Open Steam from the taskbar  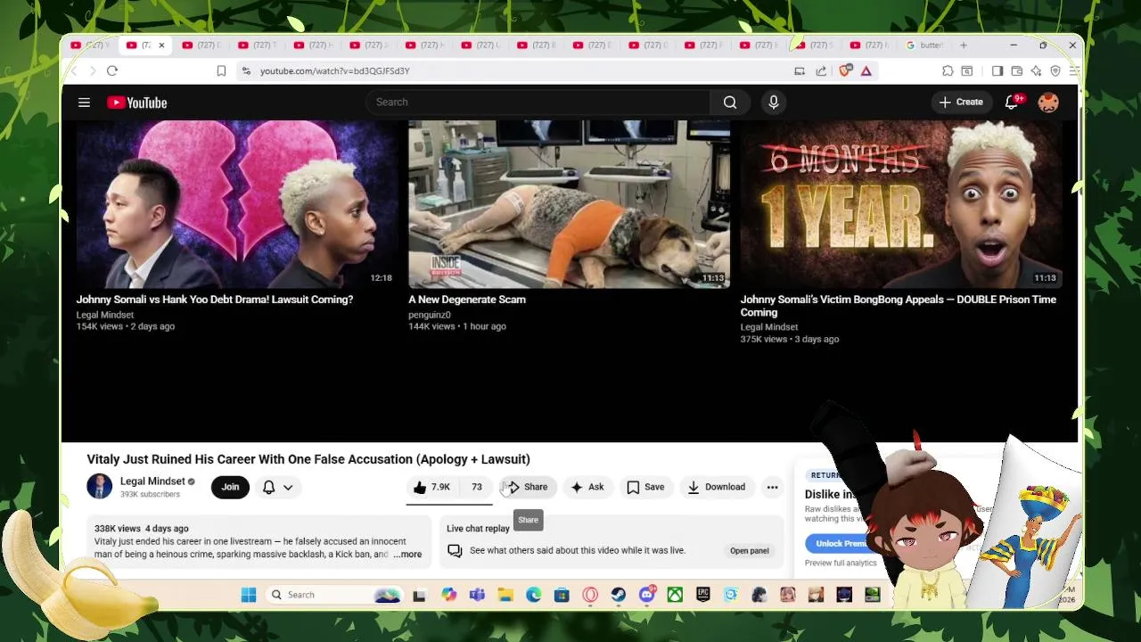[x=619, y=595]
